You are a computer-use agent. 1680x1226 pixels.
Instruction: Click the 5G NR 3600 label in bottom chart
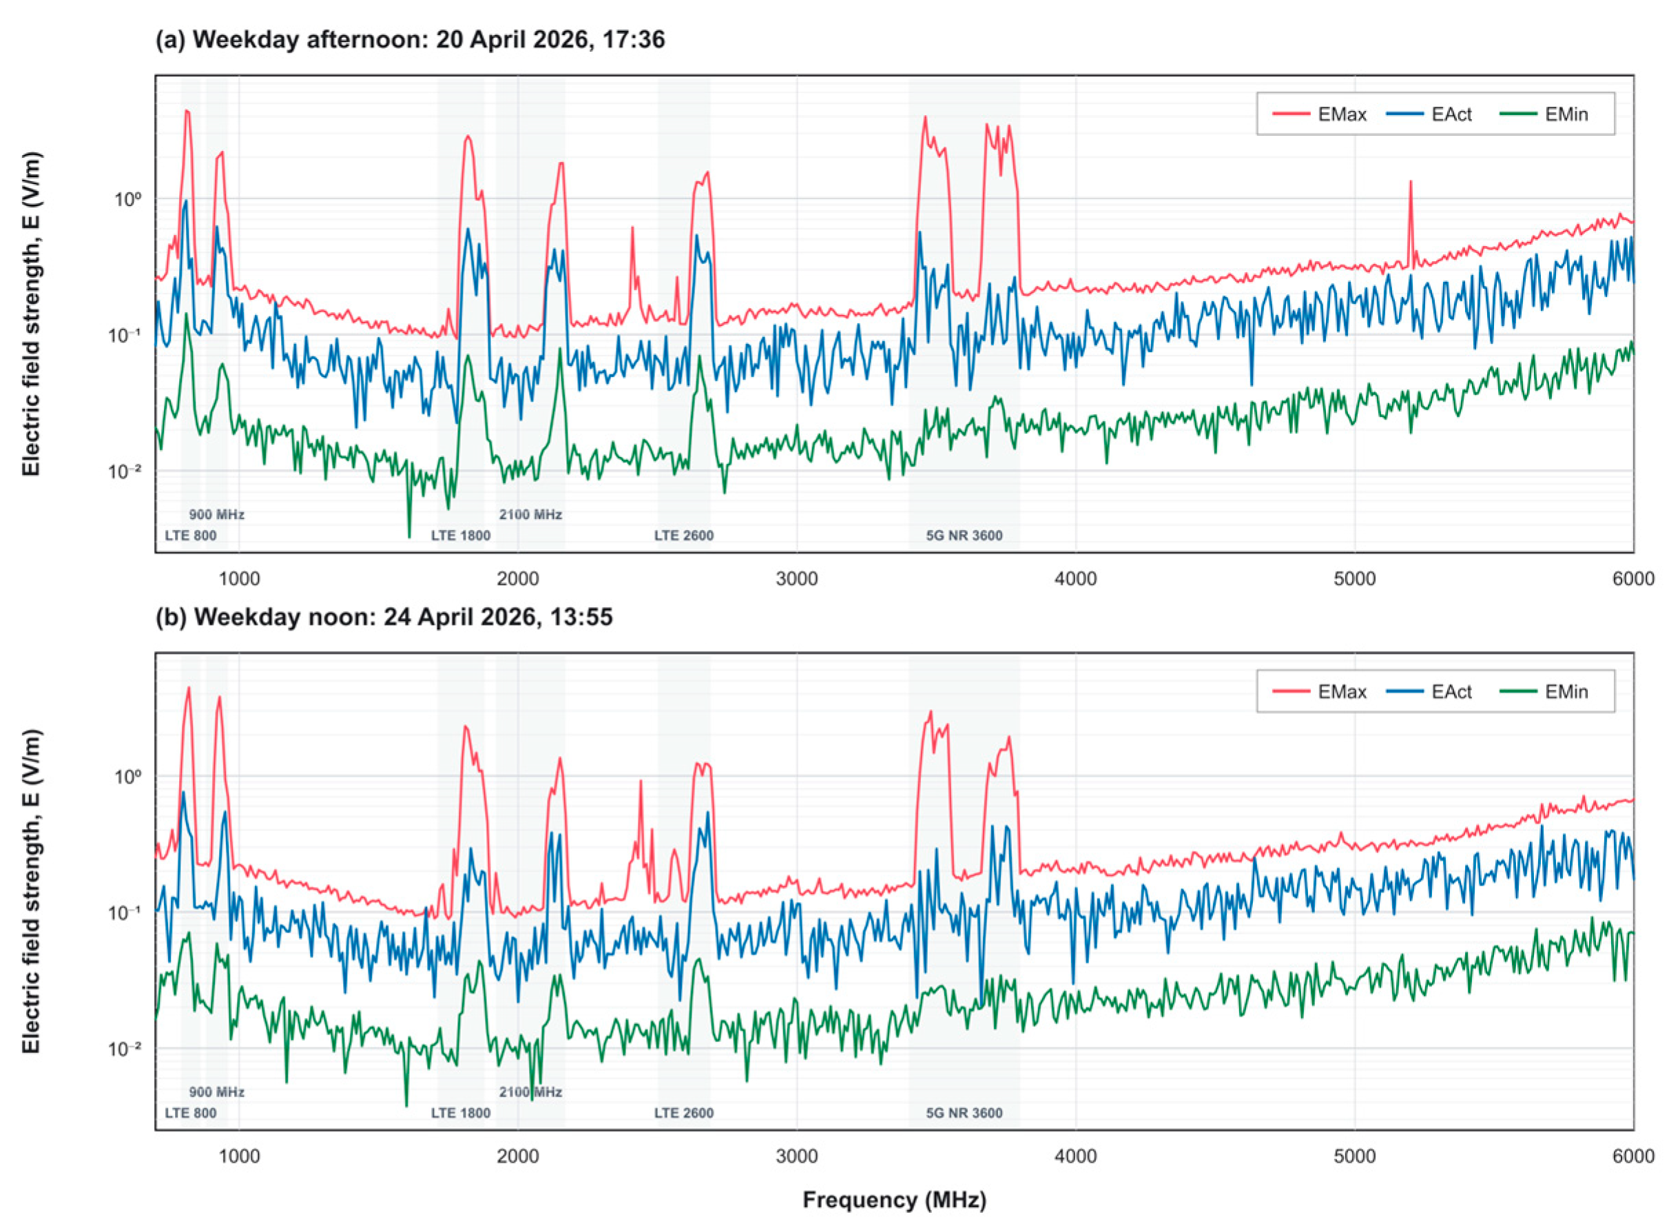[x=964, y=1112]
